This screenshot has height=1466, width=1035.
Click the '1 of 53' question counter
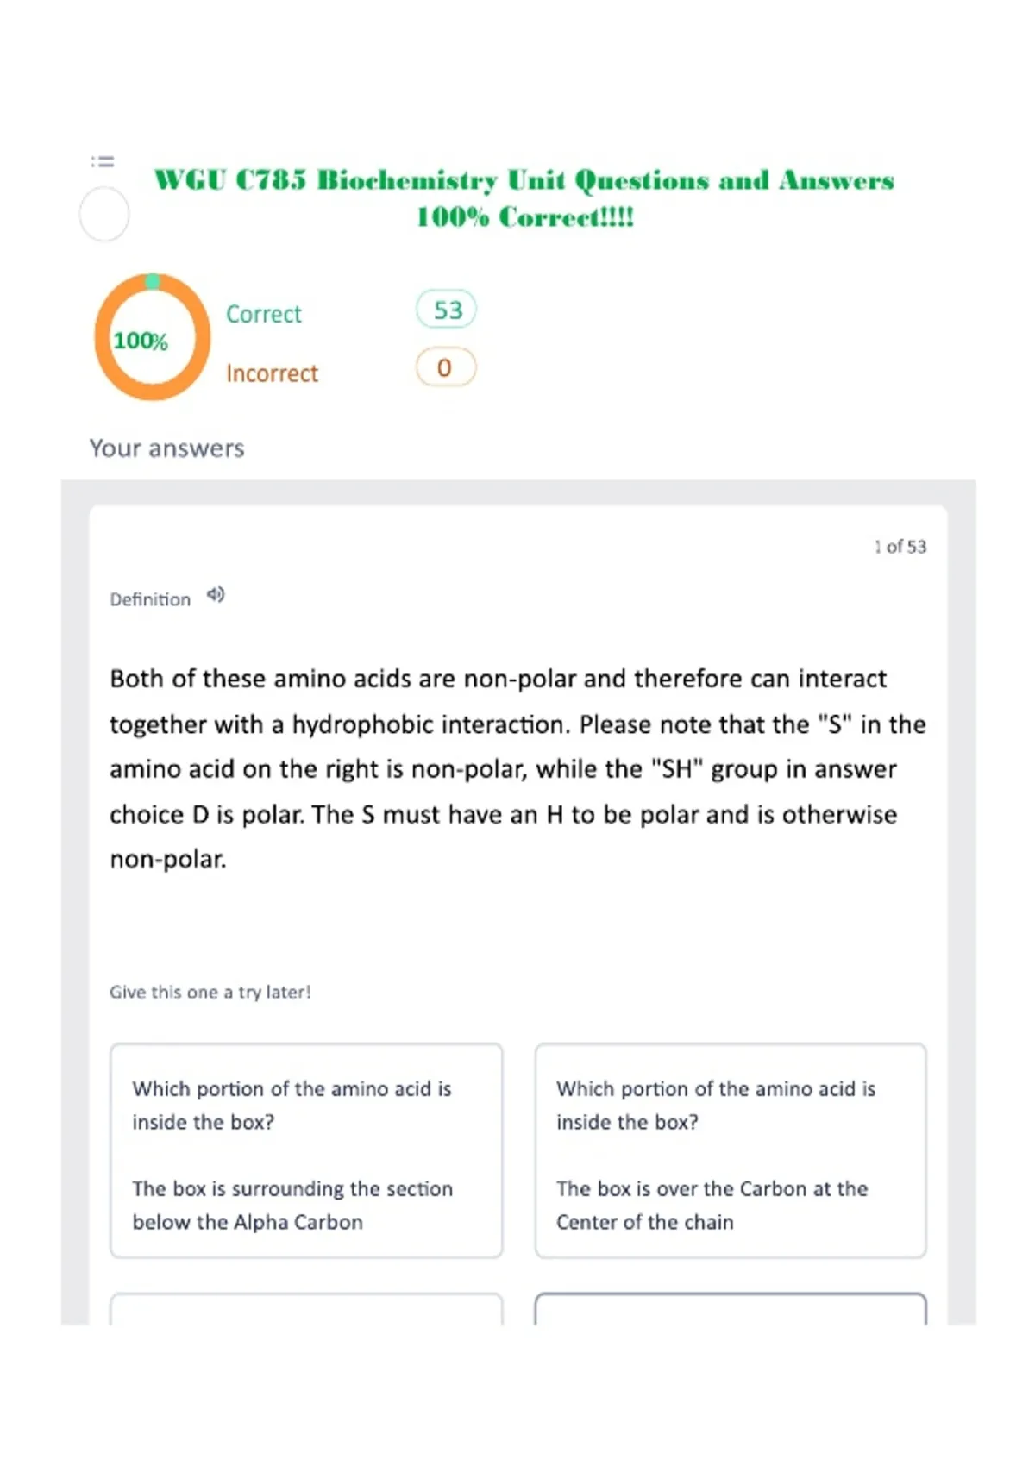tap(900, 547)
